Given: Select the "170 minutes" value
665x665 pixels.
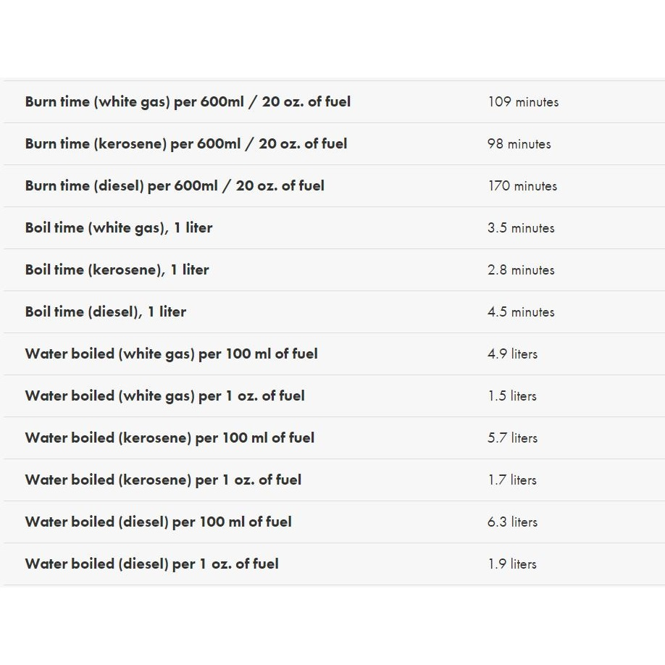Looking at the screenshot, I should (x=522, y=186).
